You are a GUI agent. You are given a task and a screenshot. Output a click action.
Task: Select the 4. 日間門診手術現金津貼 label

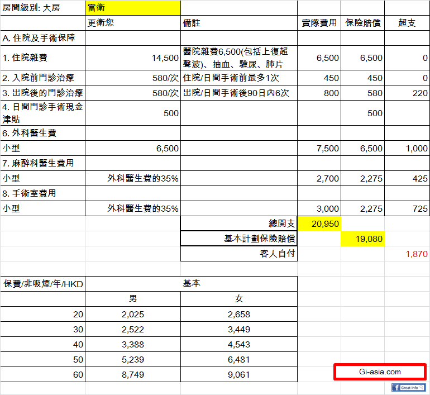pos(43,113)
